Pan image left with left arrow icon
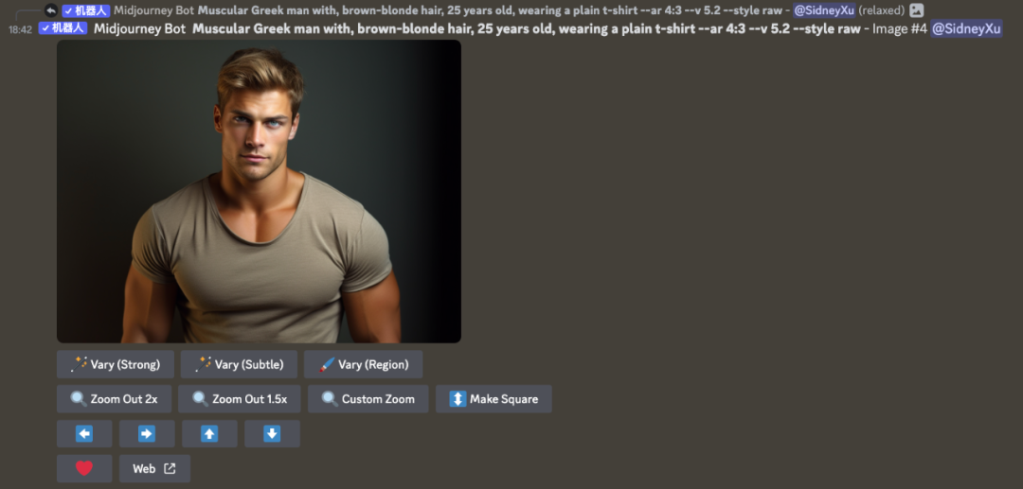 tap(84, 433)
